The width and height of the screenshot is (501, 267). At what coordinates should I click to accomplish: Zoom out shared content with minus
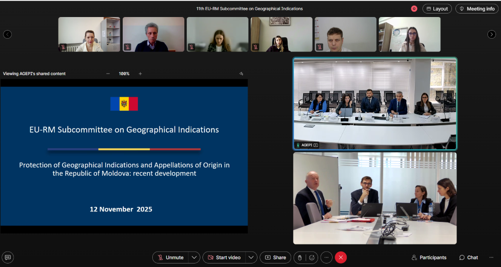click(108, 74)
